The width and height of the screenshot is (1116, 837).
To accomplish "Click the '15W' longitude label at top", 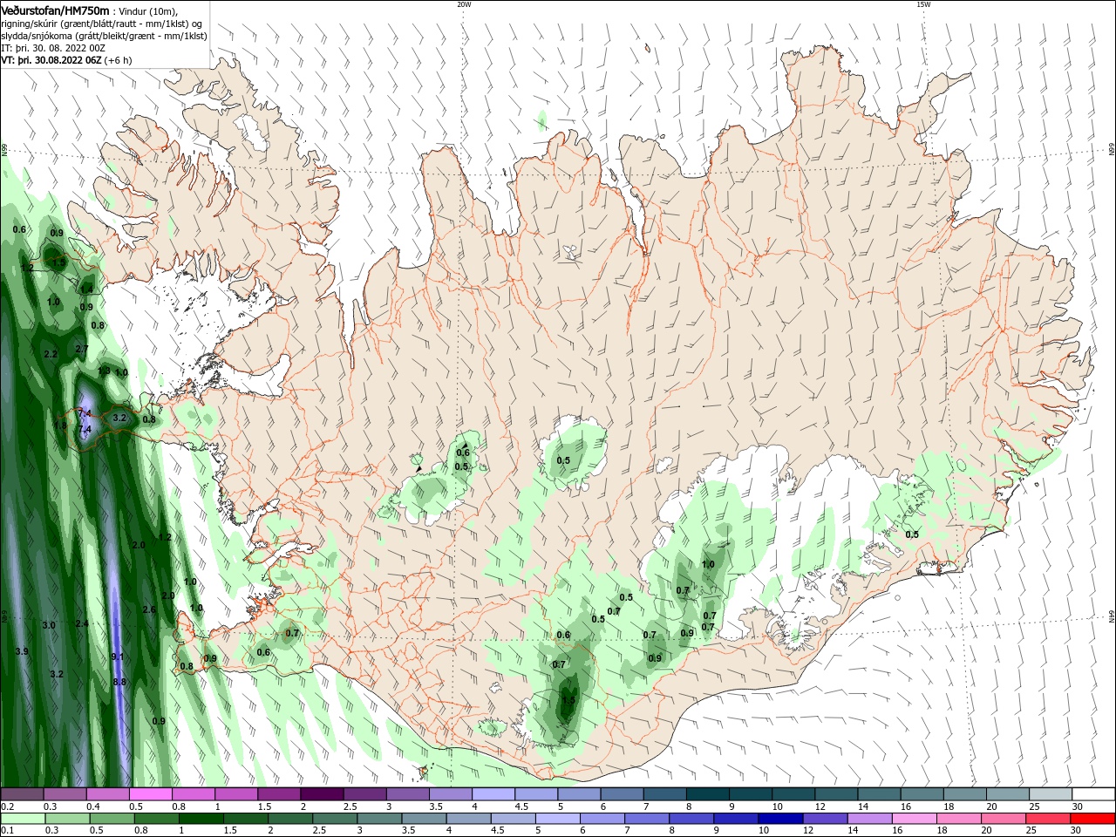I will tap(923, 4).
